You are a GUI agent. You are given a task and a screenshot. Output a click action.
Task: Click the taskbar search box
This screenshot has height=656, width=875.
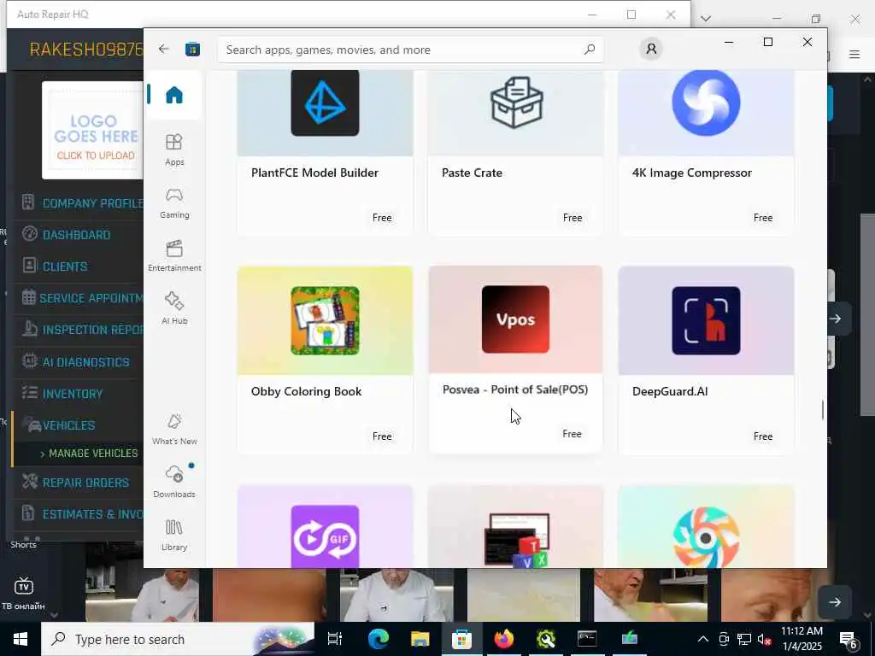coord(178,639)
